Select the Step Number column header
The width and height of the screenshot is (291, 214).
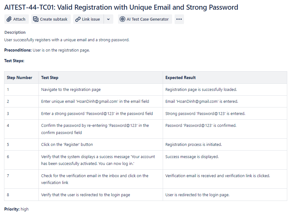(20, 77)
